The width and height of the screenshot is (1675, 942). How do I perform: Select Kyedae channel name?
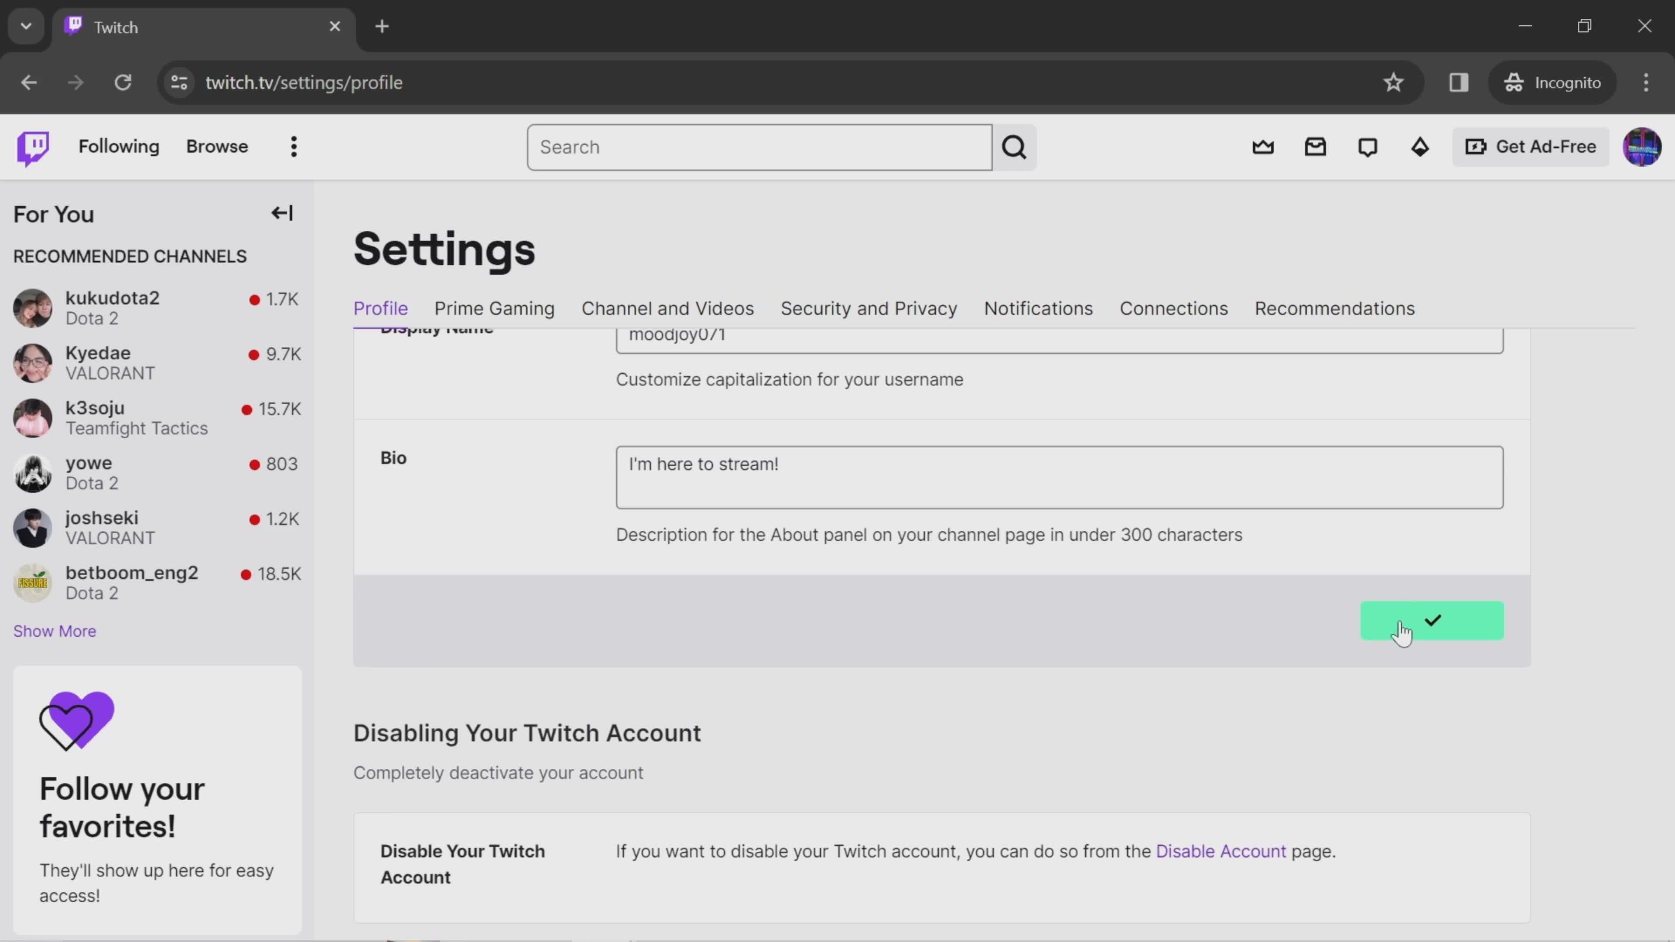98,353
